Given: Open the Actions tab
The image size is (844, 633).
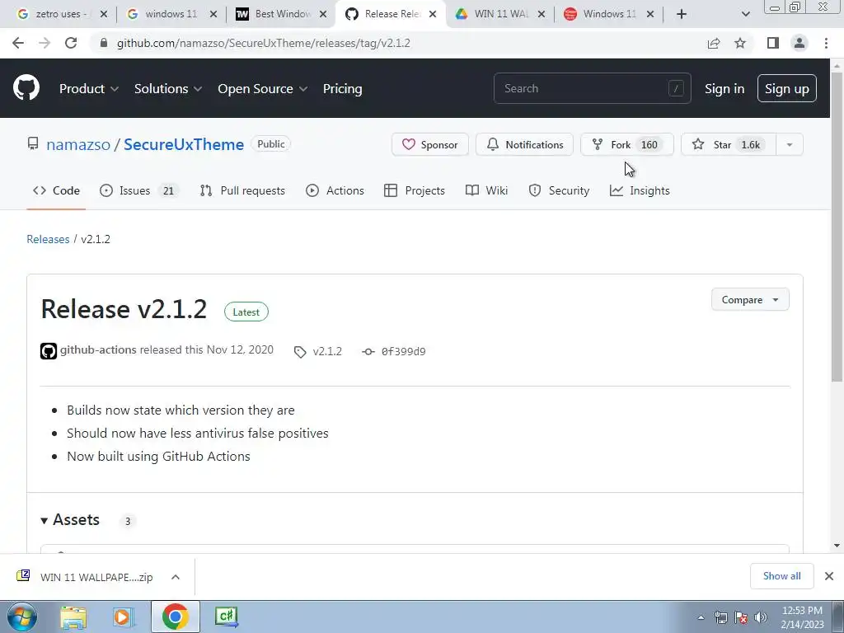Looking at the screenshot, I should pos(335,190).
